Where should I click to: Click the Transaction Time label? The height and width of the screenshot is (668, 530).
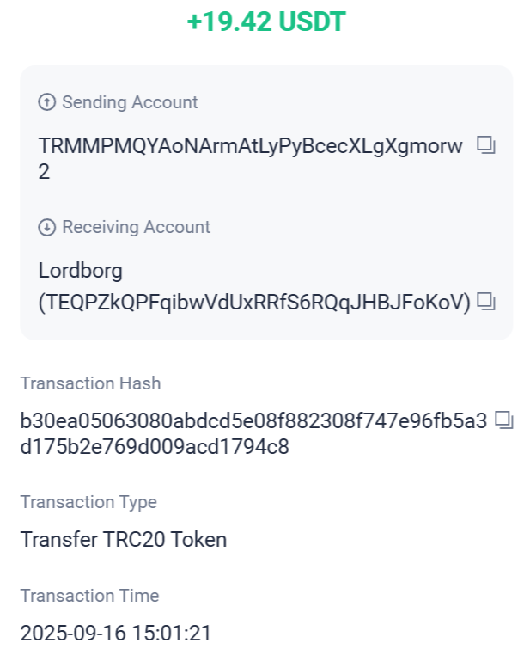[x=89, y=596]
